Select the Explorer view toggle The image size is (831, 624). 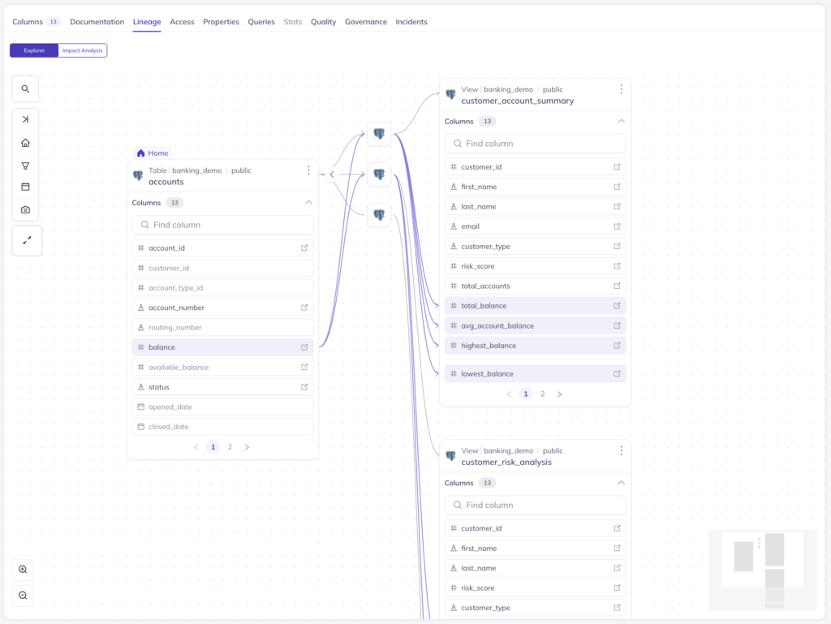pos(34,50)
